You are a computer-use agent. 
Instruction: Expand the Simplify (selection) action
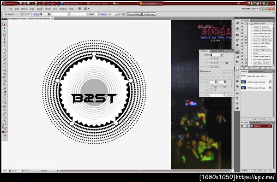(252, 47)
